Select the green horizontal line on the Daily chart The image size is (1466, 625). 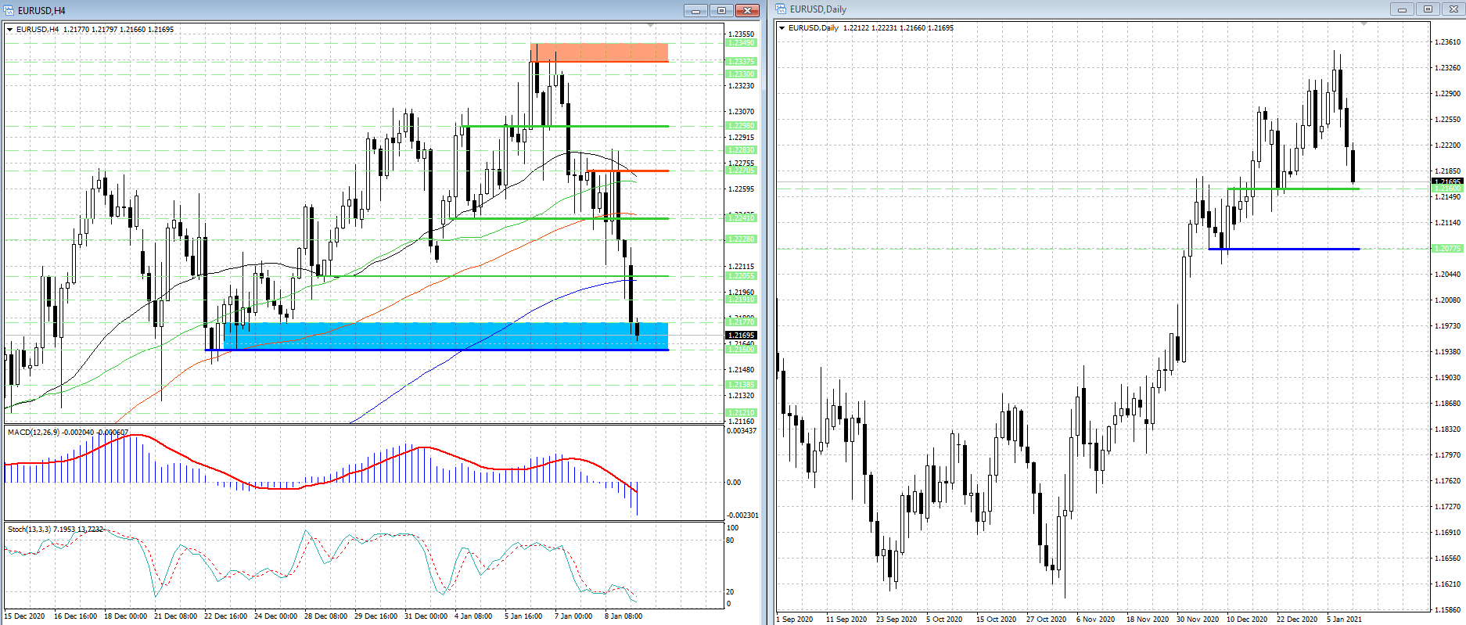click(x=1294, y=189)
